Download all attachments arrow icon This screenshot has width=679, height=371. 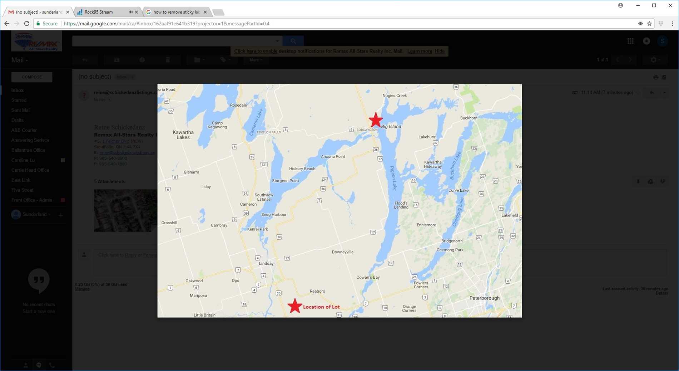pos(638,182)
